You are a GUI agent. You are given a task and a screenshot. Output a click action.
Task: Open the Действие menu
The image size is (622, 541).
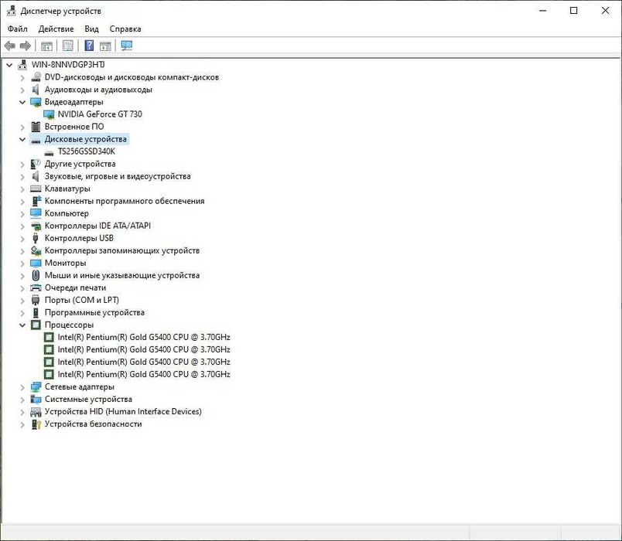tap(56, 29)
